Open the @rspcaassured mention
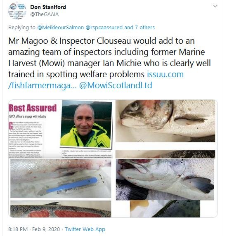Viewport: 227px width, 236px height. pyautogui.click(x=104, y=27)
